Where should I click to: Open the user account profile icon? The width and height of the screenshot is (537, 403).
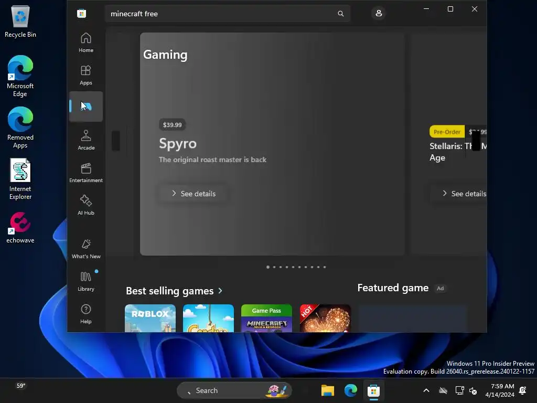[x=379, y=13]
